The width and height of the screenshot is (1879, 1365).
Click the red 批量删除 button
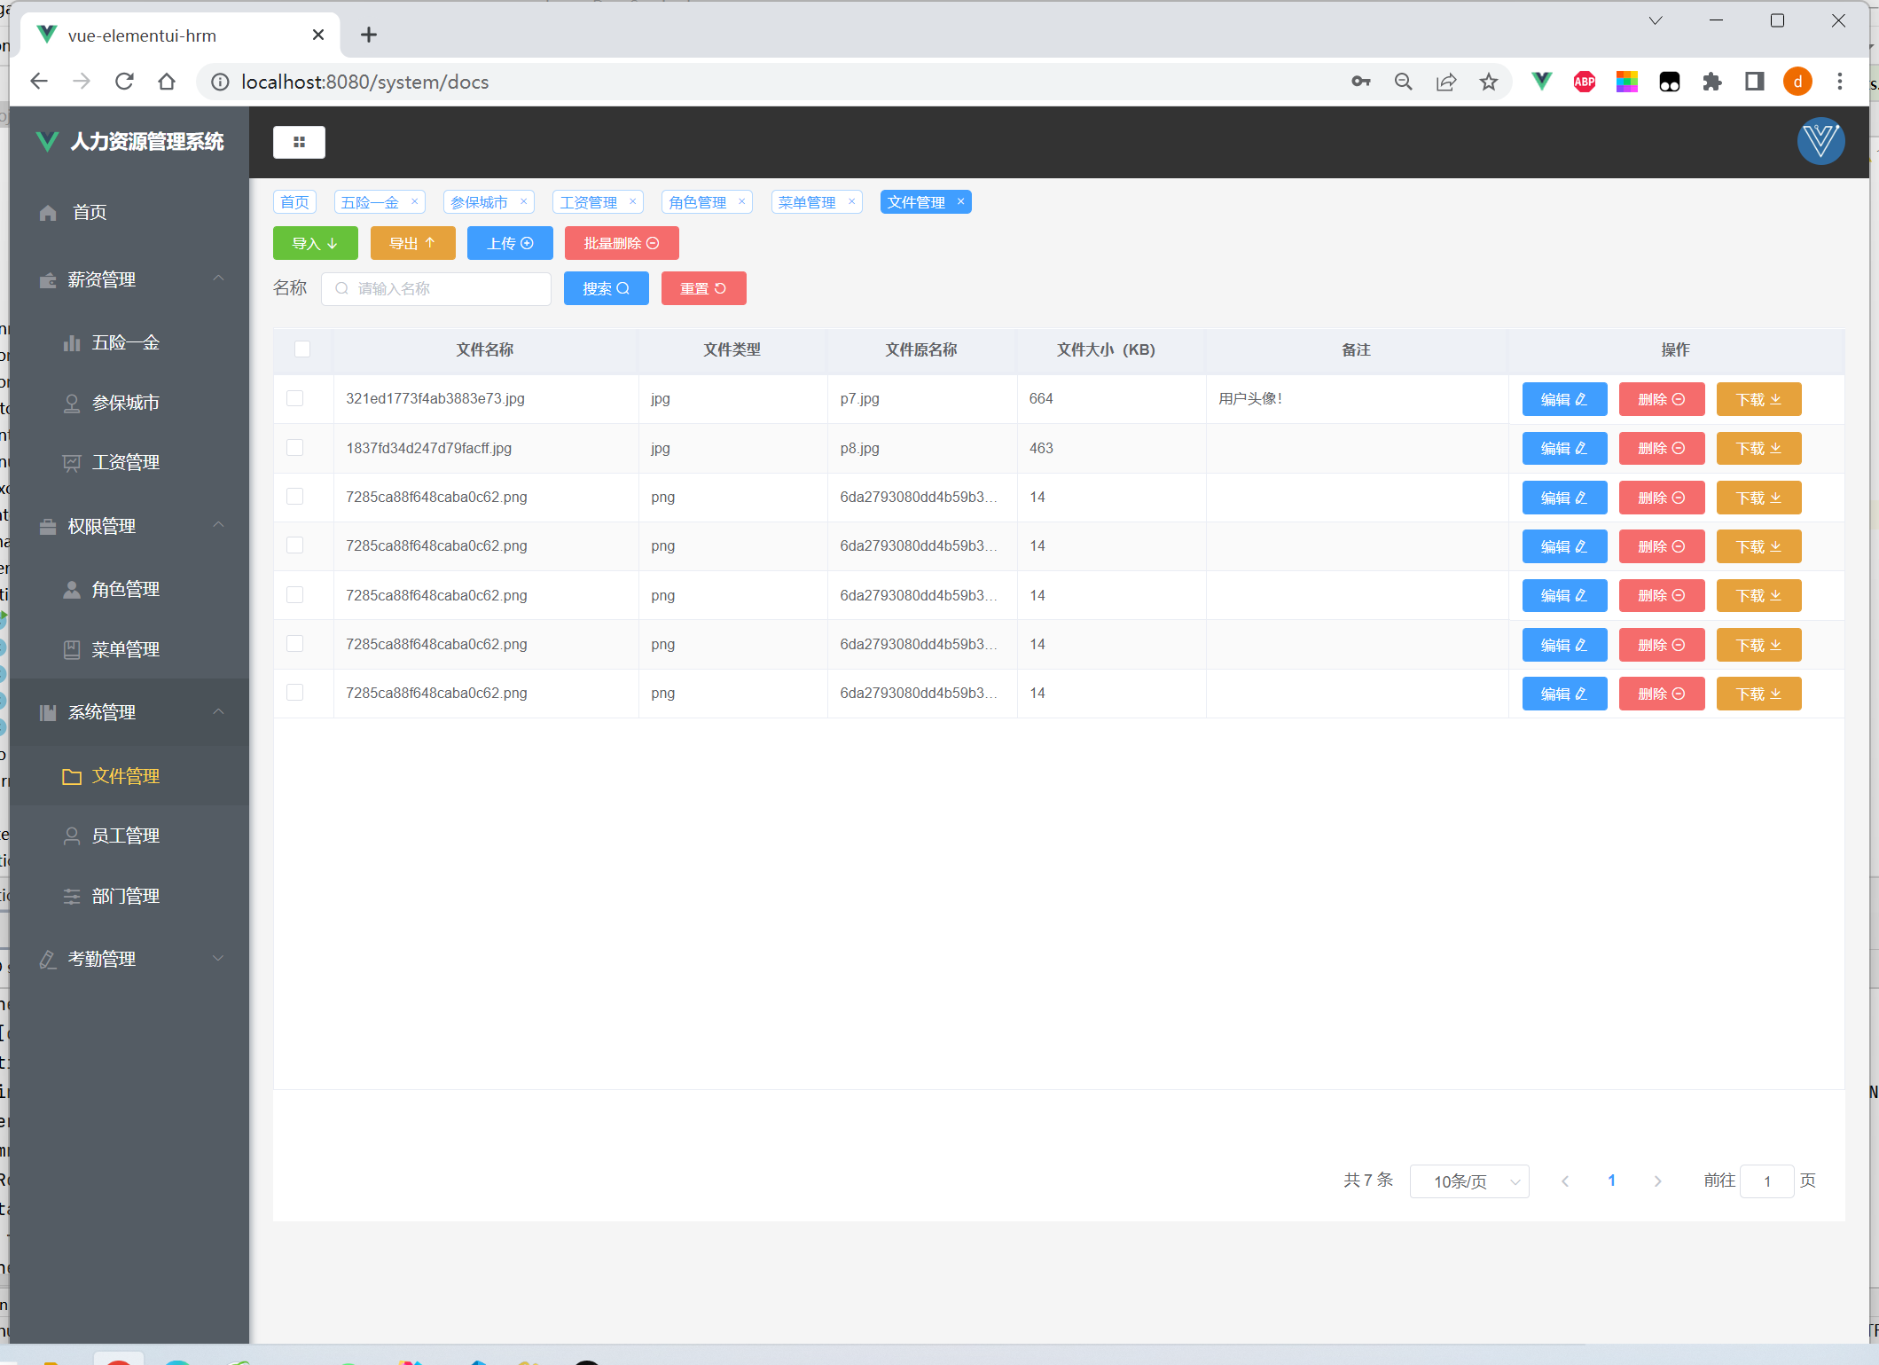pyautogui.click(x=621, y=244)
